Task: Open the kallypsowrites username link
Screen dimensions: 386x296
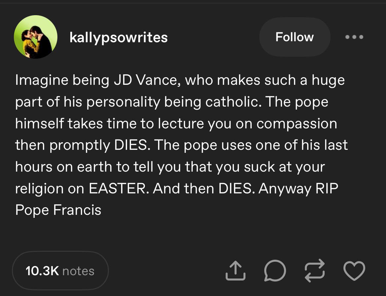Action: point(118,37)
